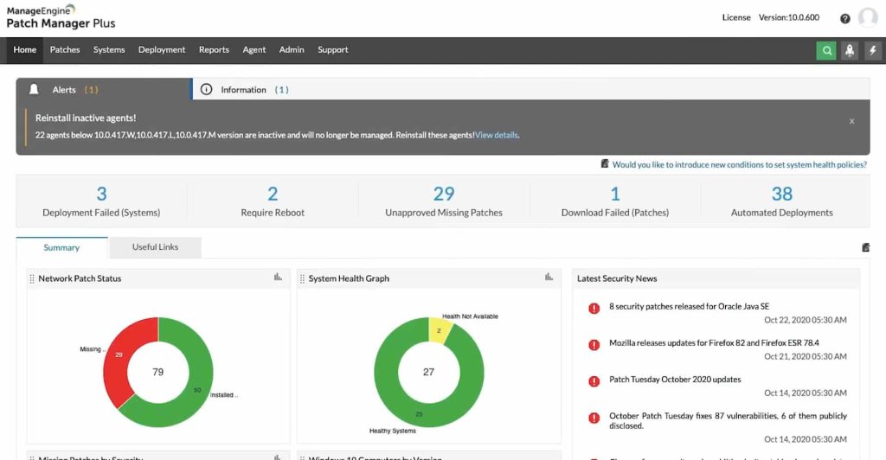The image size is (886, 460).
Task: Click the Healthy Systems chart label
Action: 392,431
